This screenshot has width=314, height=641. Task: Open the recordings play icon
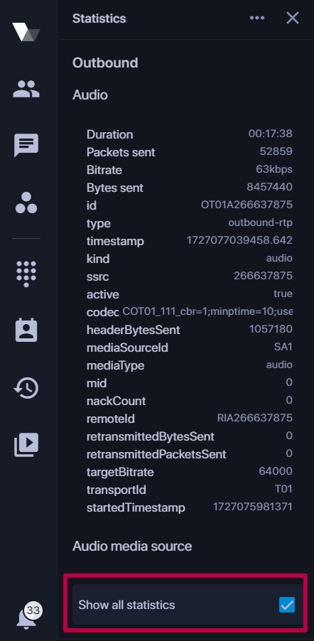click(x=26, y=444)
